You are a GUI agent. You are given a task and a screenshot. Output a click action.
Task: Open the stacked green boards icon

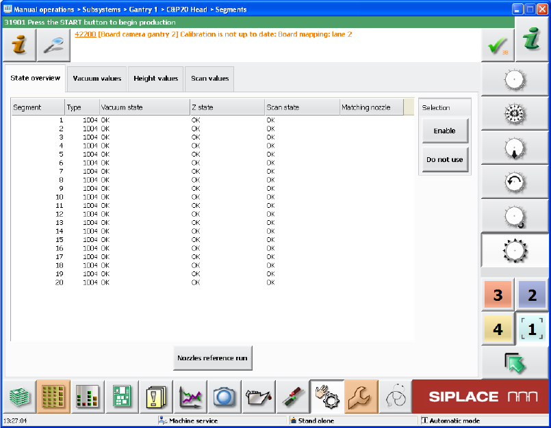[x=19, y=397]
